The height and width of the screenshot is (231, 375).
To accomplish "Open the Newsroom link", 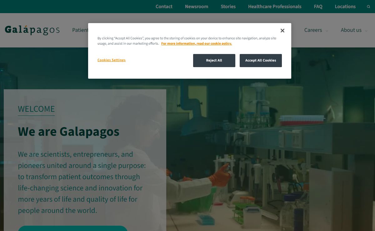I will [197, 7].
